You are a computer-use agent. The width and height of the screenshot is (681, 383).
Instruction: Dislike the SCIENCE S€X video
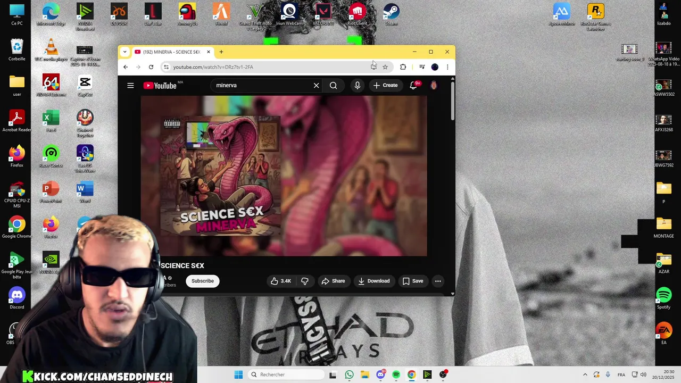point(305,281)
